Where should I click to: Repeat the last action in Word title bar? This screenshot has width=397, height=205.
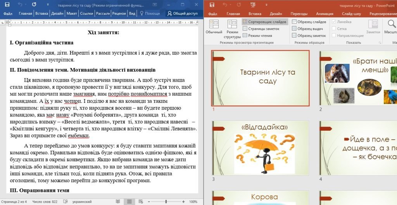(34, 5)
